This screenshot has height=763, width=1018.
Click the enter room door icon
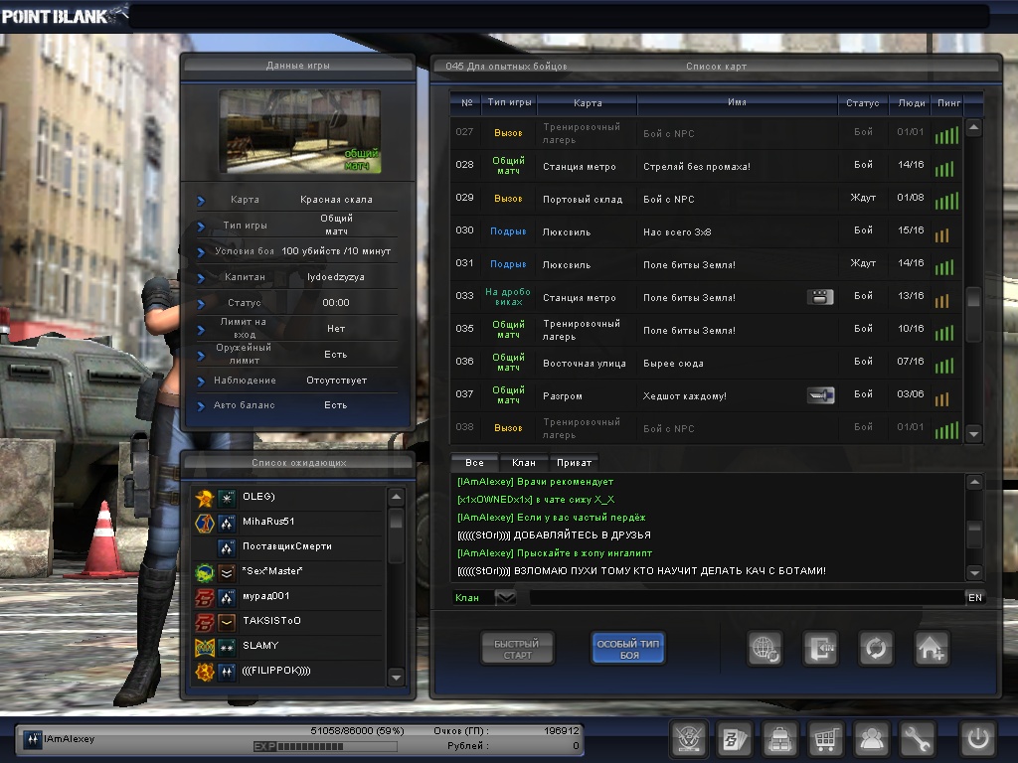pos(820,648)
